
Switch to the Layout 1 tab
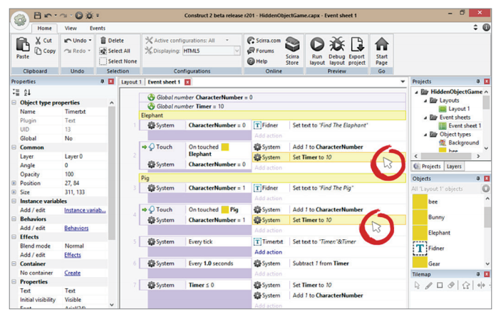coord(131,82)
